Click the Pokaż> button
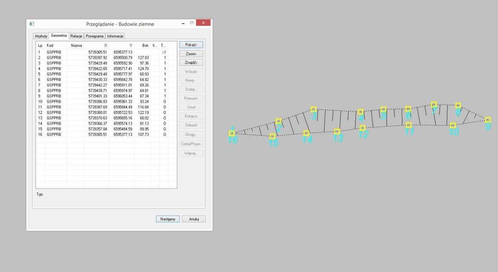Screen dimensions: 498x272 (191, 45)
